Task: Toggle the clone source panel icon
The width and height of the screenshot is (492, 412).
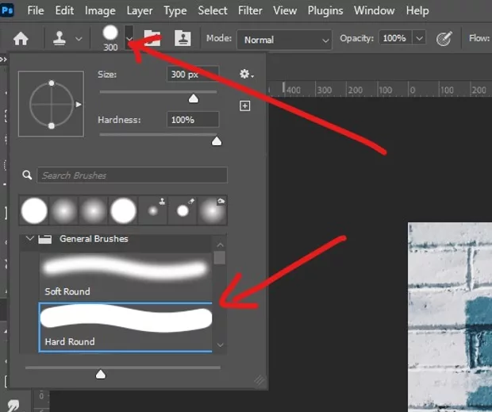Action: [x=182, y=38]
